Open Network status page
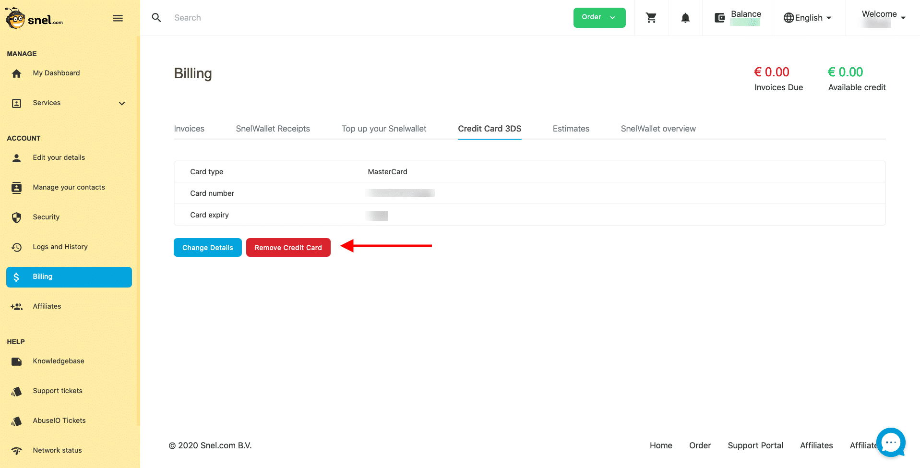Screen dimensions: 920x468 click(x=57, y=450)
